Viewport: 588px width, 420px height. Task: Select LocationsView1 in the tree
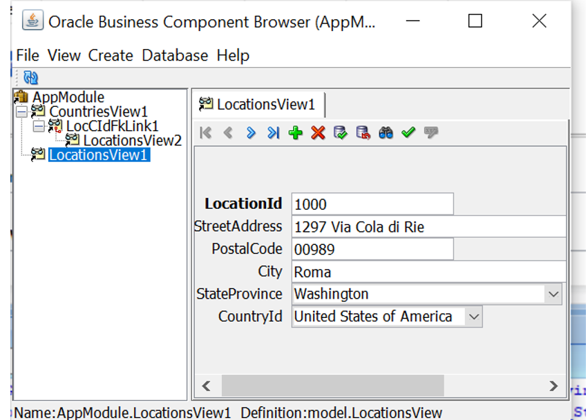coord(99,154)
